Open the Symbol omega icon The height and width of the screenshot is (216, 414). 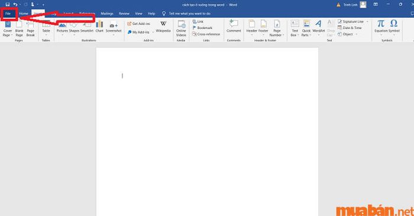[x=394, y=24]
